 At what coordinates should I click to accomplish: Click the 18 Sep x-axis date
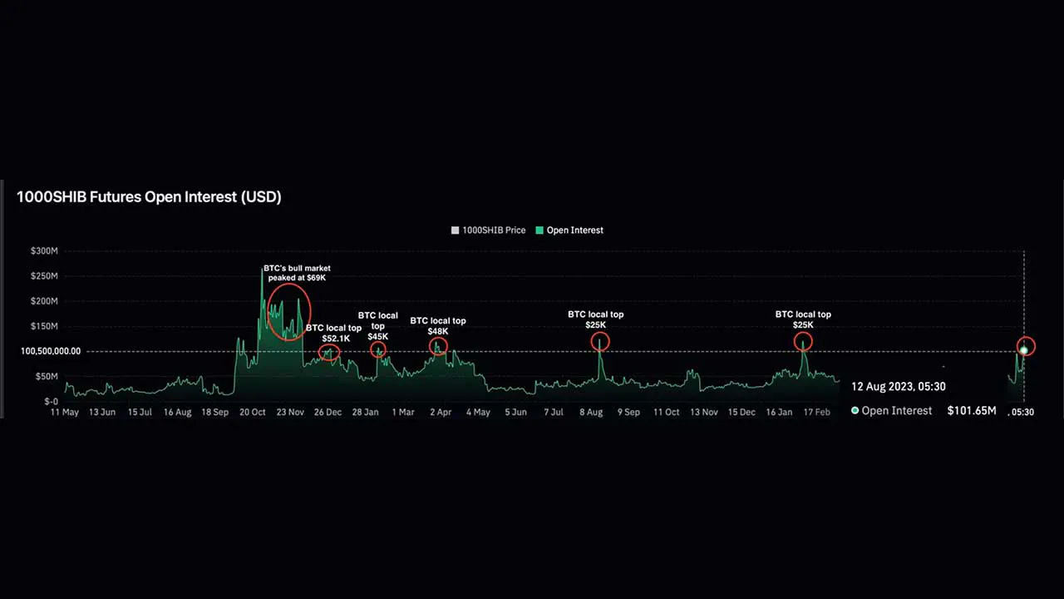(215, 412)
